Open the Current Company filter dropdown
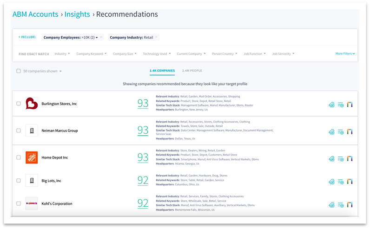This screenshot has height=229, width=370. [x=191, y=54]
